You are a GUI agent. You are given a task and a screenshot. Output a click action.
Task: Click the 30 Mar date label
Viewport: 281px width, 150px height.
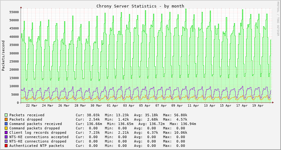(96, 106)
